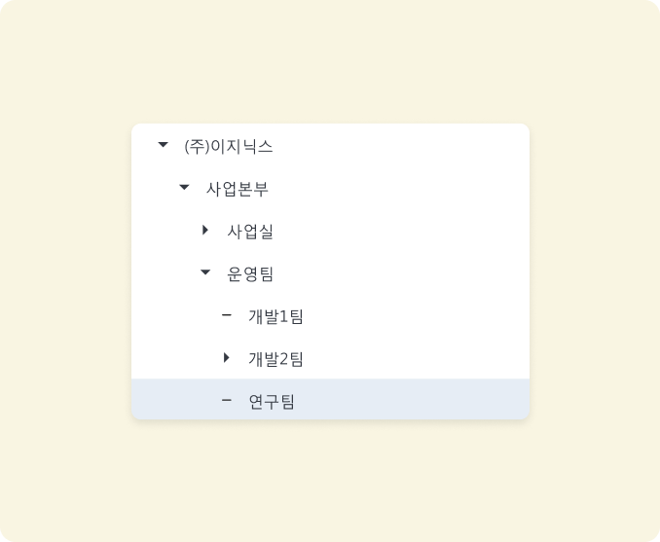Collapse the 운영팀 node arrow

click(205, 273)
